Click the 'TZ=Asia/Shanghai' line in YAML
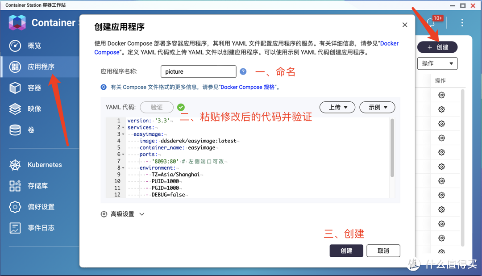The width and height of the screenshot is (482, 276). click(x=175, y=175)
